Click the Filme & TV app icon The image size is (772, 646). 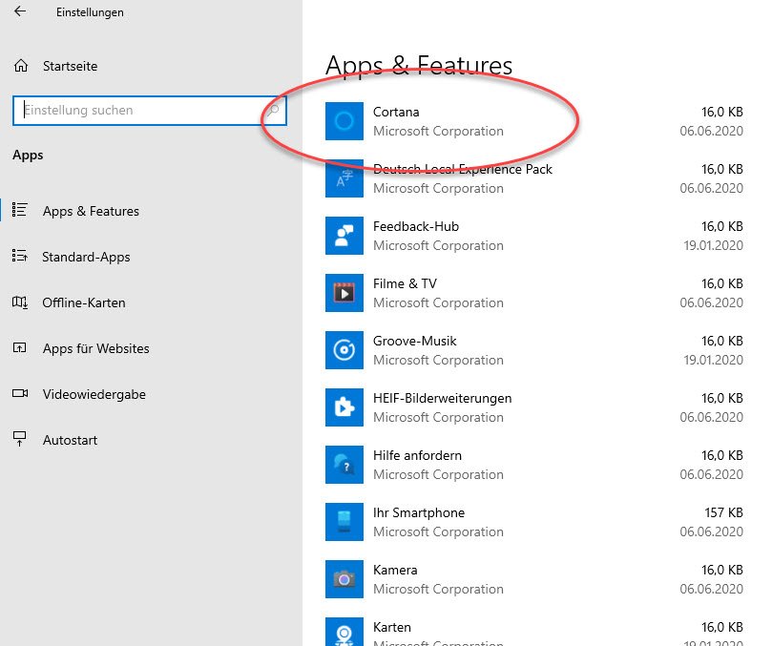click(344, 293)
